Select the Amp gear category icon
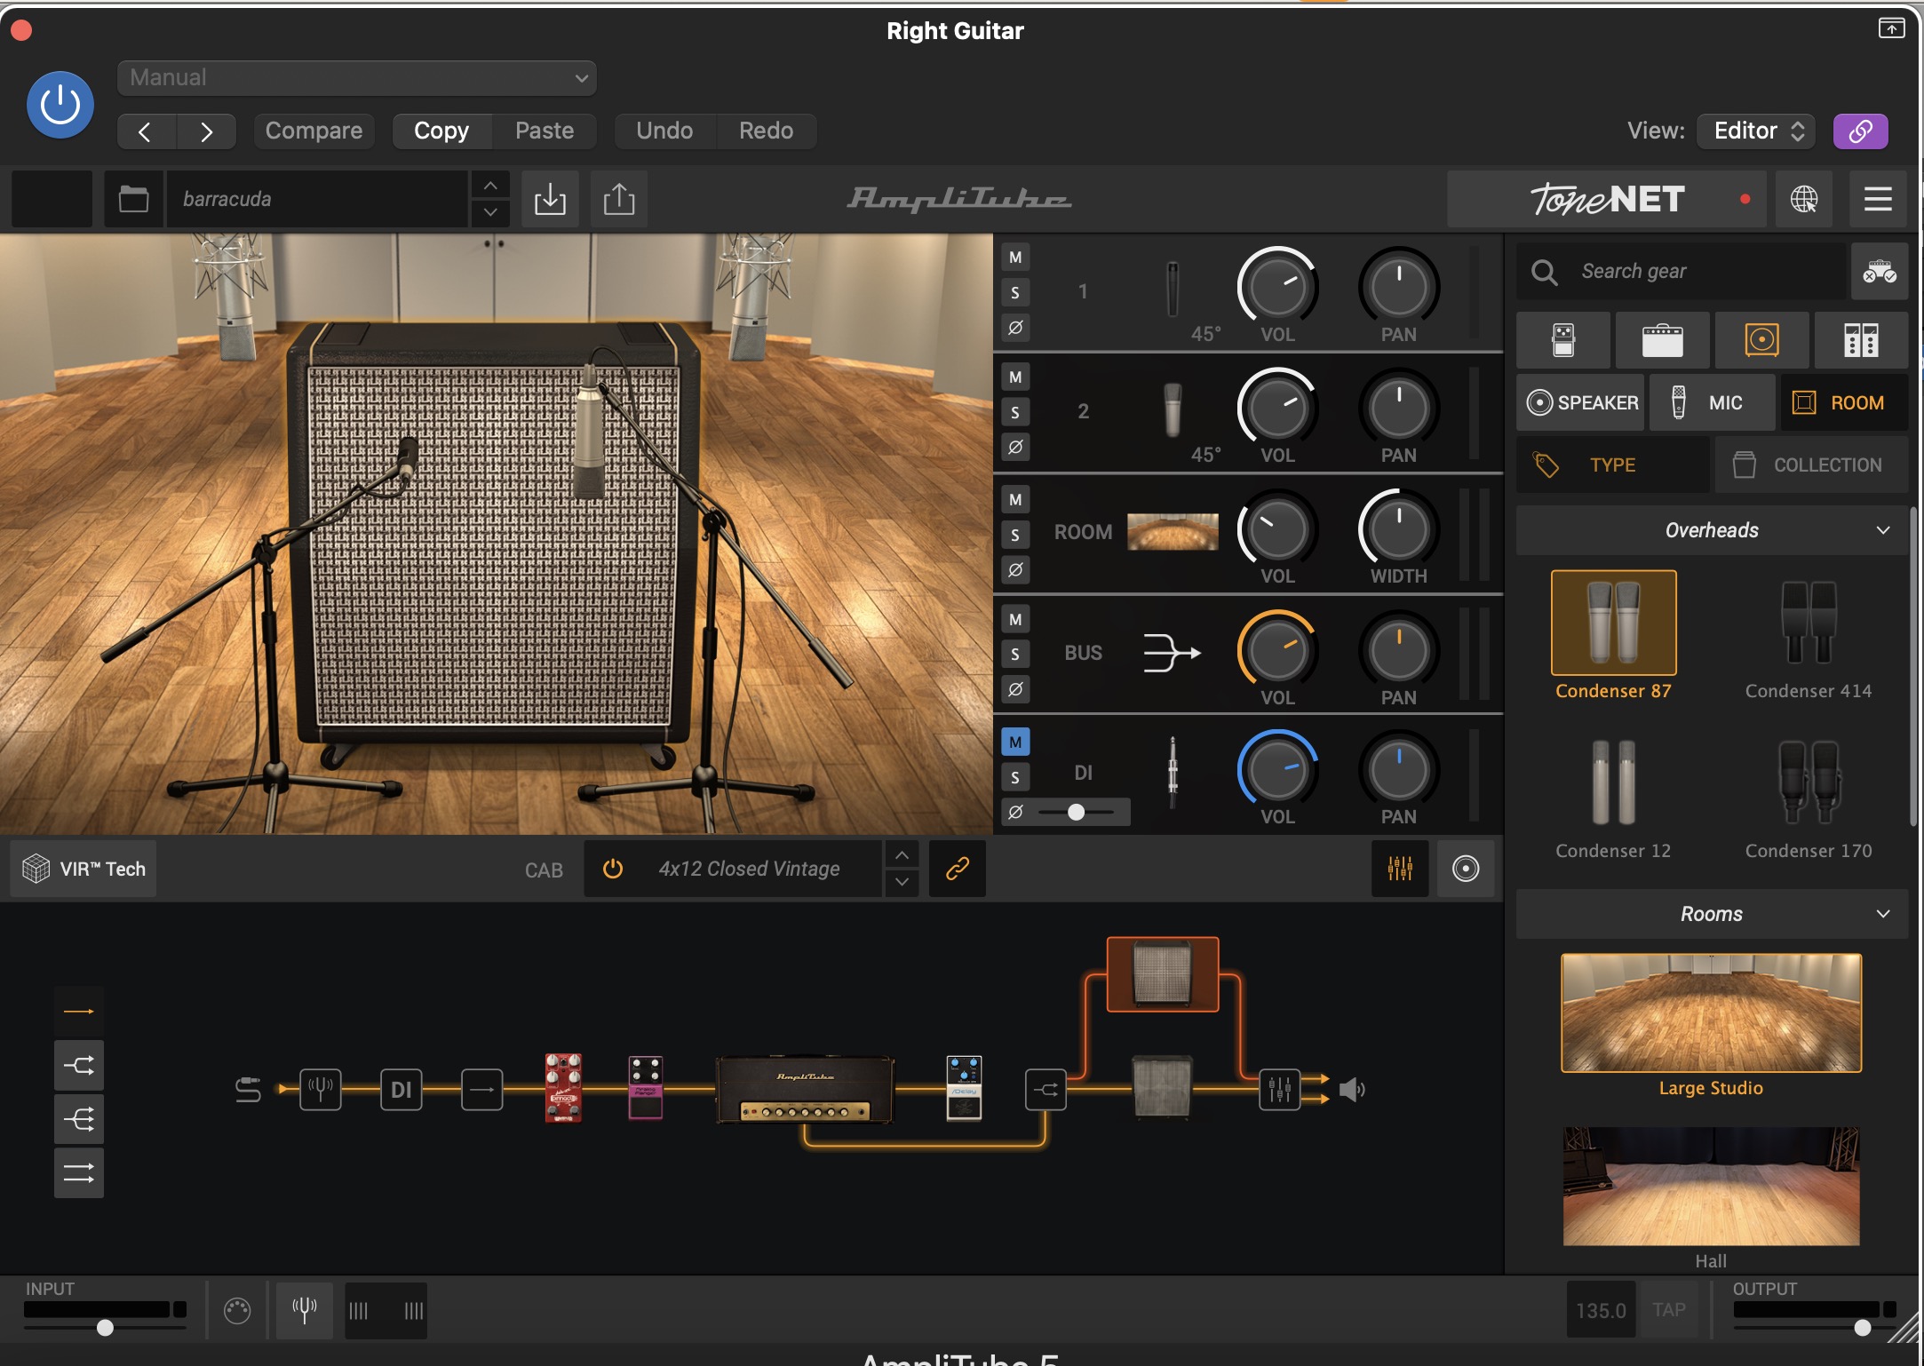The width and height of the screenshot is (1924, 1366). pyautogui.click(x=1662, y=340)
